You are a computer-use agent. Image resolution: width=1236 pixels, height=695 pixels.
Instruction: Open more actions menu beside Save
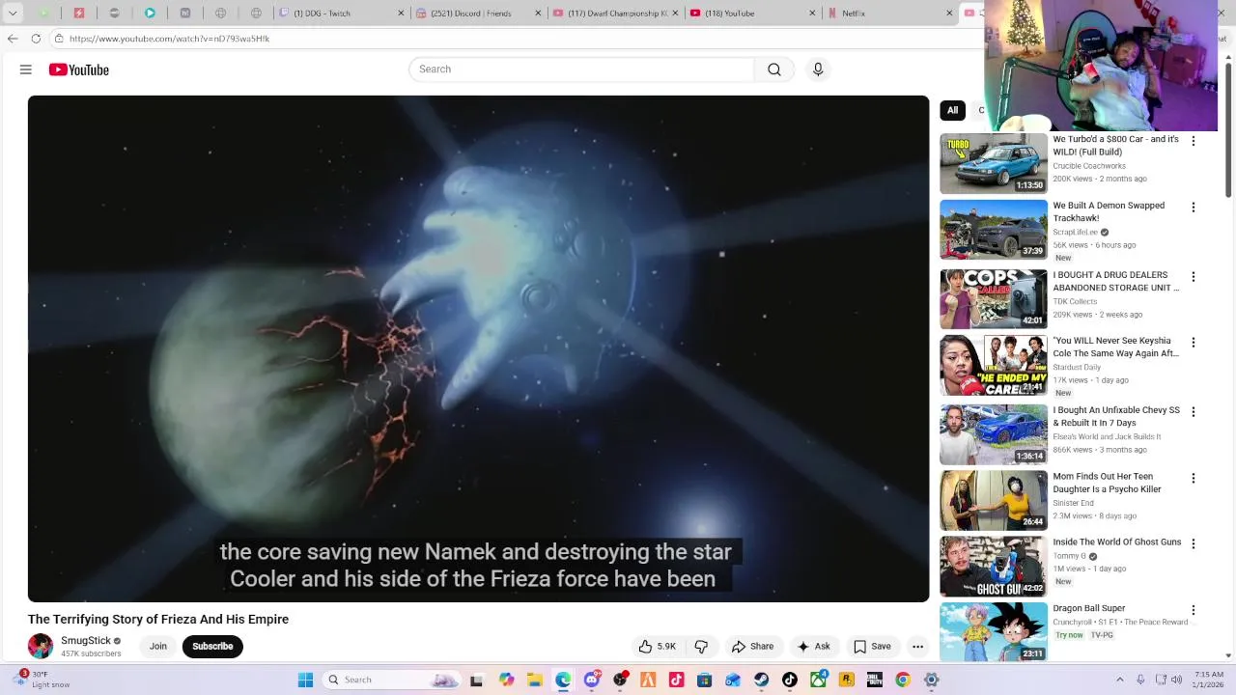click(918, 647)
